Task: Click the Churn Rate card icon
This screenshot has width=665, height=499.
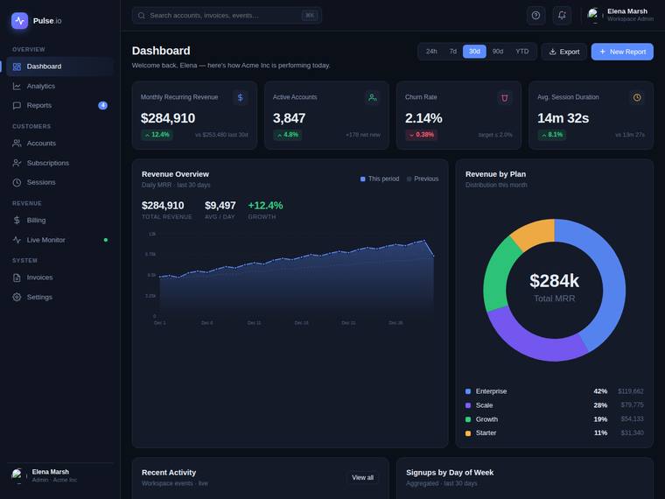Action: tap(505, 97)
